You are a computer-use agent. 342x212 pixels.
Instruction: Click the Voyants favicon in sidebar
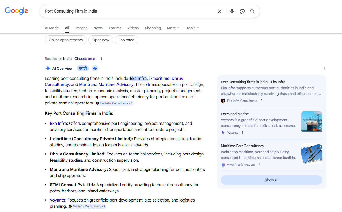click(223, 133)
